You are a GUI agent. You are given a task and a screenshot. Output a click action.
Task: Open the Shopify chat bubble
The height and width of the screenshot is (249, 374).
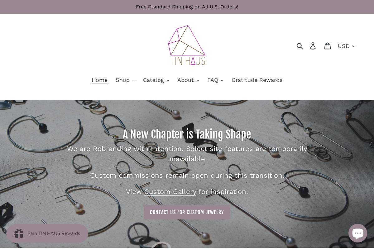[357, 233]
